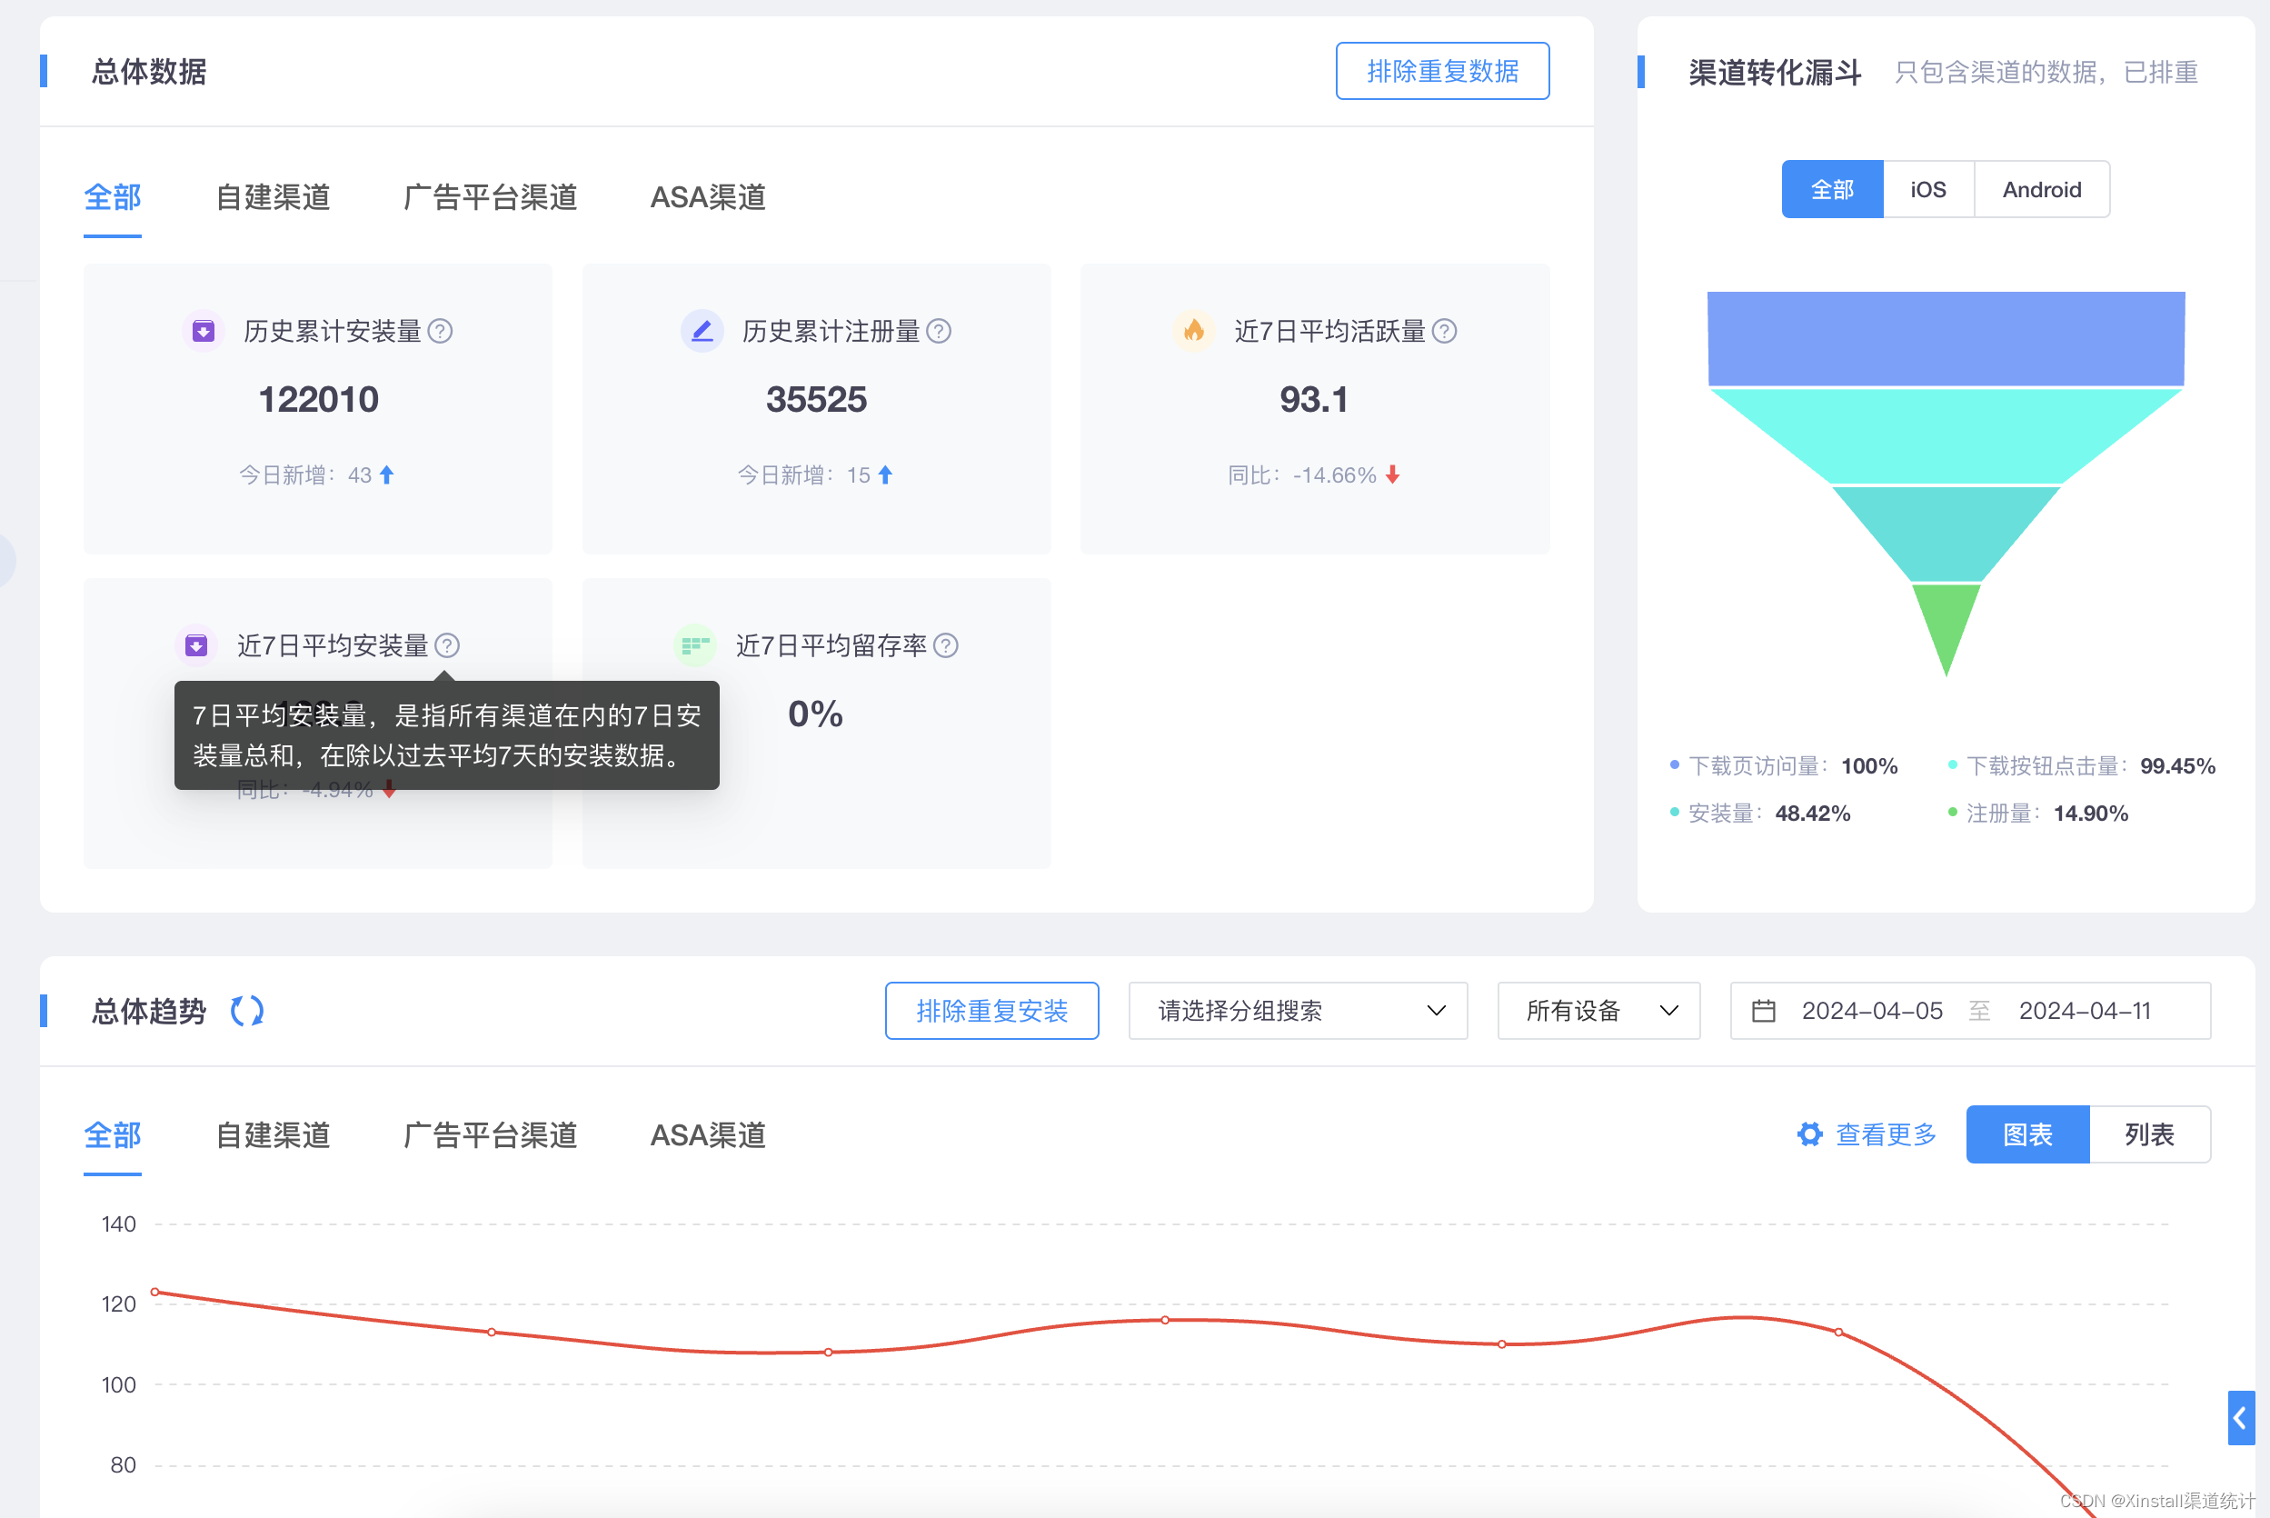Click green bottom funnel segment
The height and width of the screenshot is (1518, 2270).
[x=1946, y=623]
